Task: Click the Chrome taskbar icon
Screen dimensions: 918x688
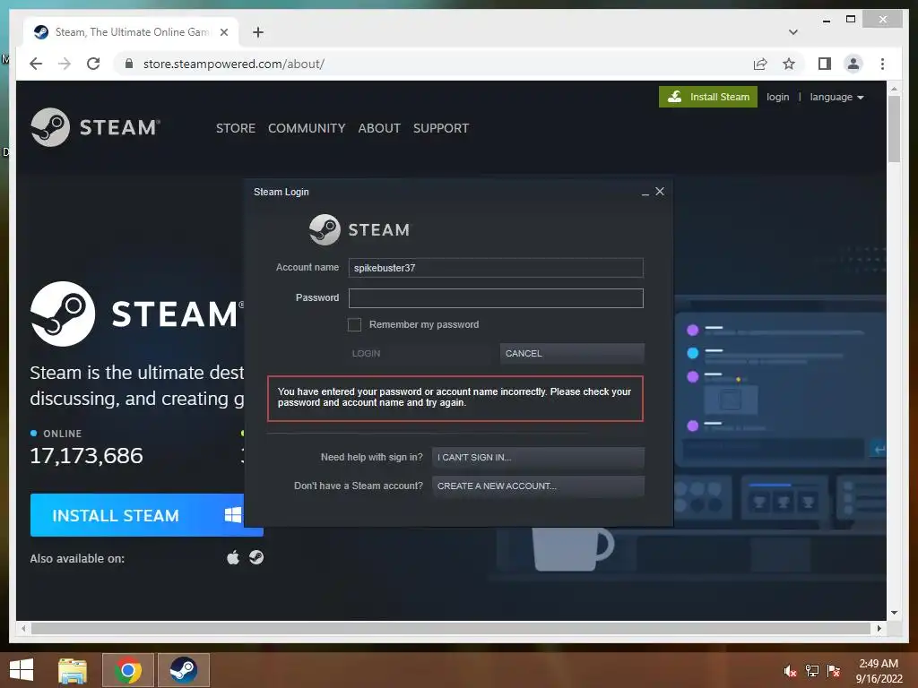Action: 127,670
